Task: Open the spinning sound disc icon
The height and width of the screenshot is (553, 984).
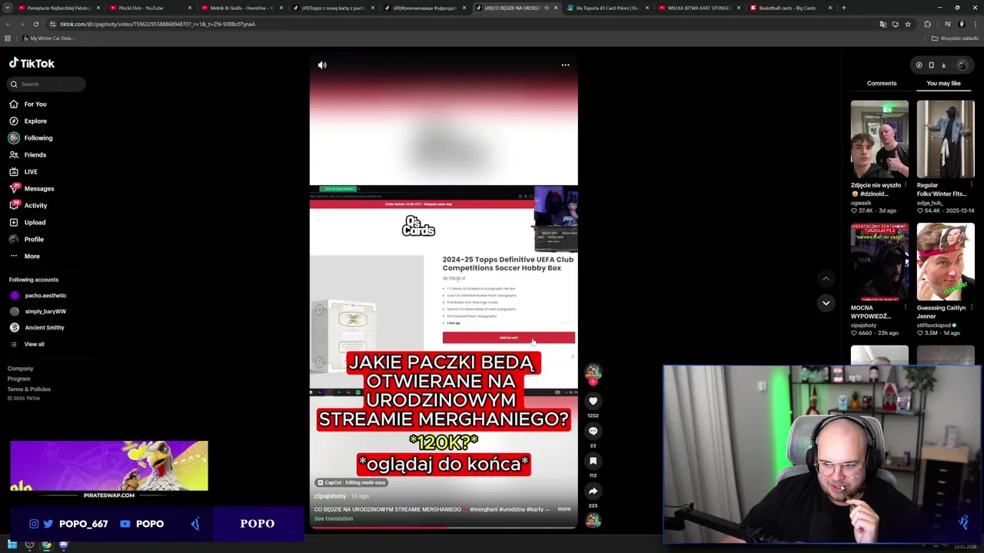Action: pyautogui.click(x=593, y=521)
